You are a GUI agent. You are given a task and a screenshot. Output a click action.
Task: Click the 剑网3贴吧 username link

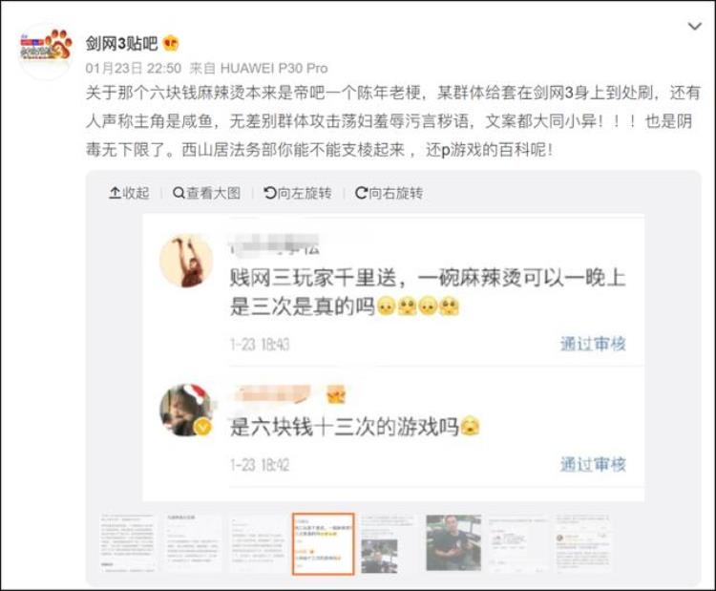point(121,44)
